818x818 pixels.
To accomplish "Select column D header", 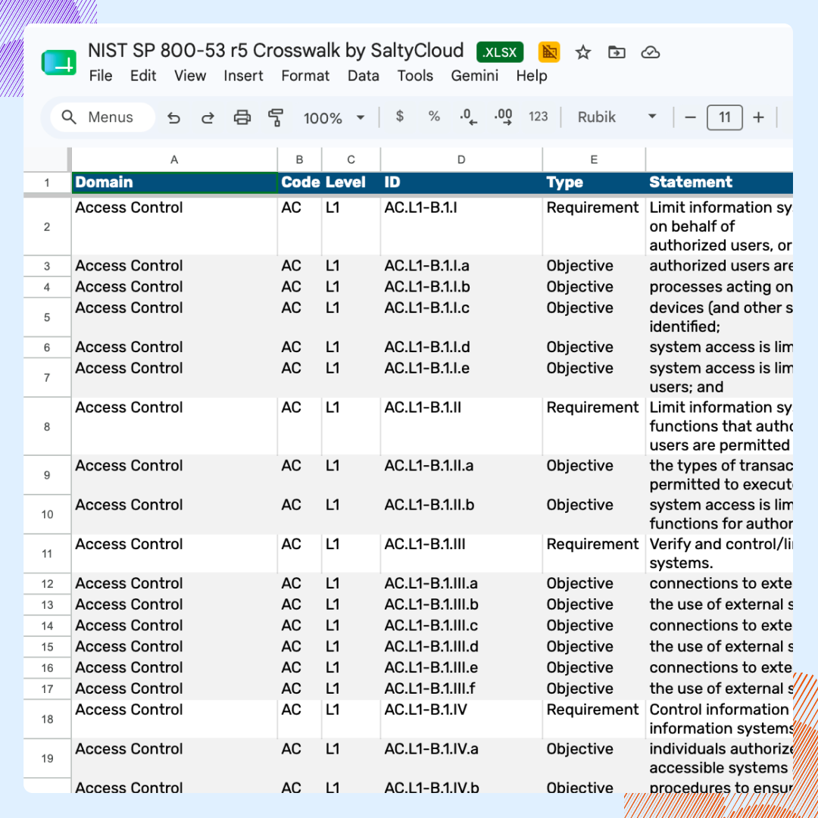I will click(x=461, y=160).
